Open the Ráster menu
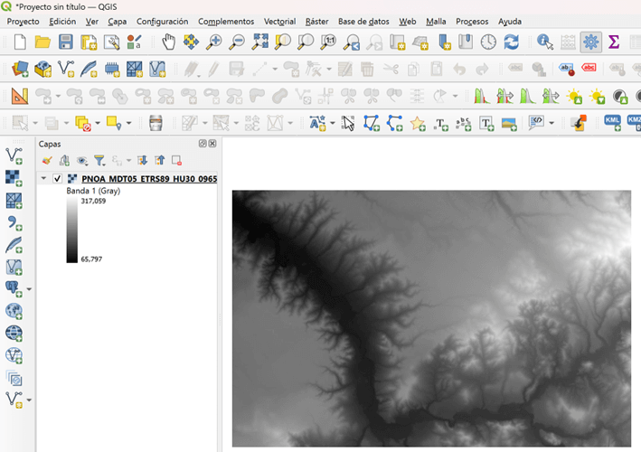The image size is (641, 452). (x=316, y=21)
